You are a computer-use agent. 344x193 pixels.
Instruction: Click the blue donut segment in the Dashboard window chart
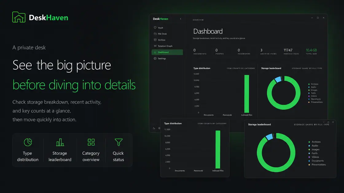(x=278, y=79)
